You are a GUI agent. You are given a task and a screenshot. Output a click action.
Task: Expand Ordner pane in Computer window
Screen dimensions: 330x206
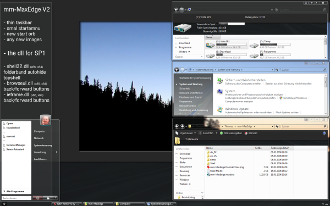coord(202,57)
